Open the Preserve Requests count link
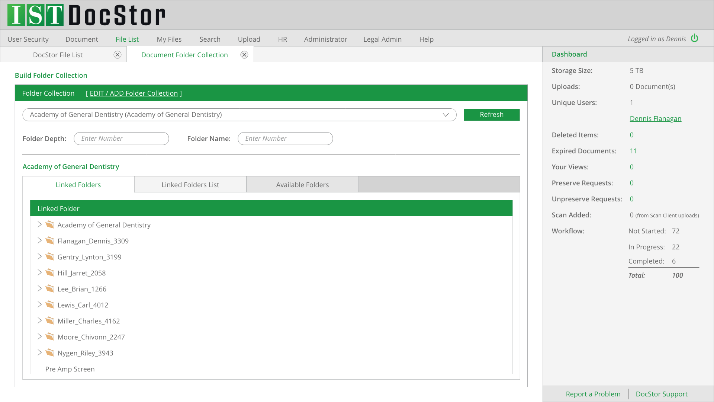Image resolution: width=714 pixels, height=402 pixels. [x=632, y=183]
